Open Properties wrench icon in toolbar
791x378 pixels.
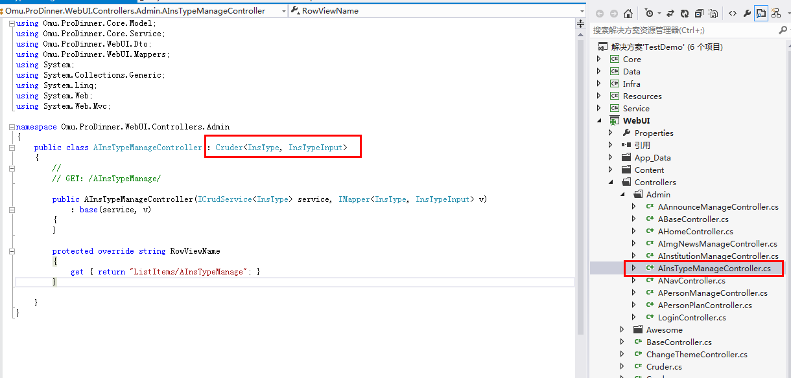[747, 13]
